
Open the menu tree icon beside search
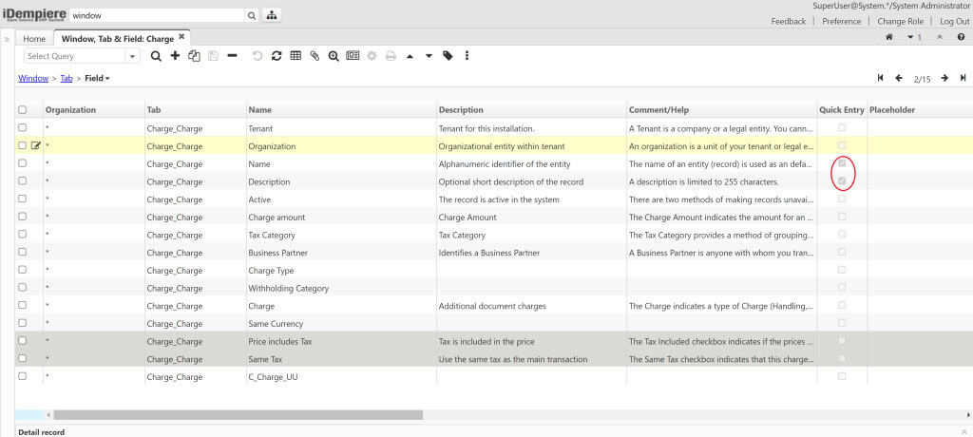coord(271,16)
